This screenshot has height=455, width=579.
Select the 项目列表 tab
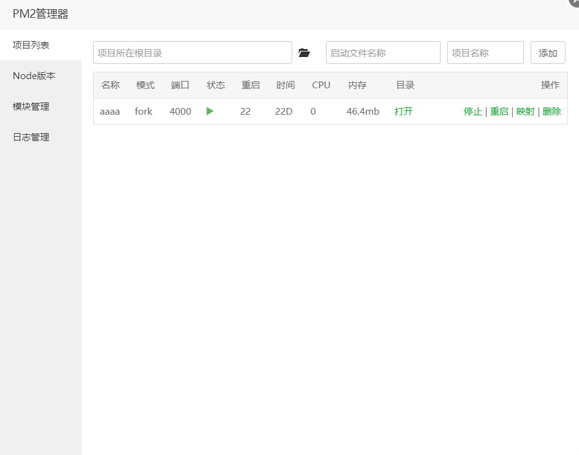click(x=40, y=45)
